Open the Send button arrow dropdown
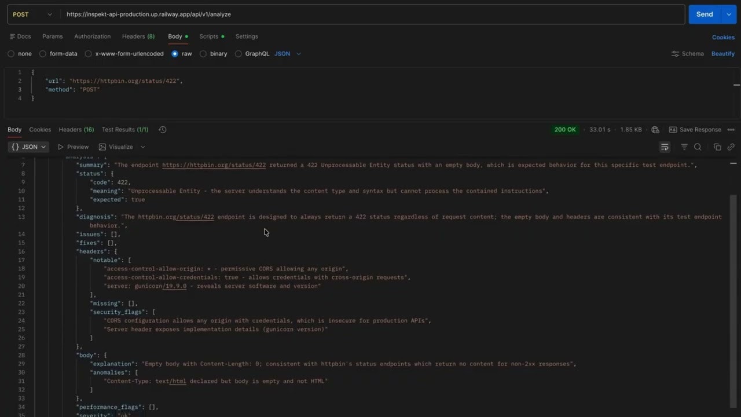The width and height of the screenshot is (741, 417). (x=728, y=14)
